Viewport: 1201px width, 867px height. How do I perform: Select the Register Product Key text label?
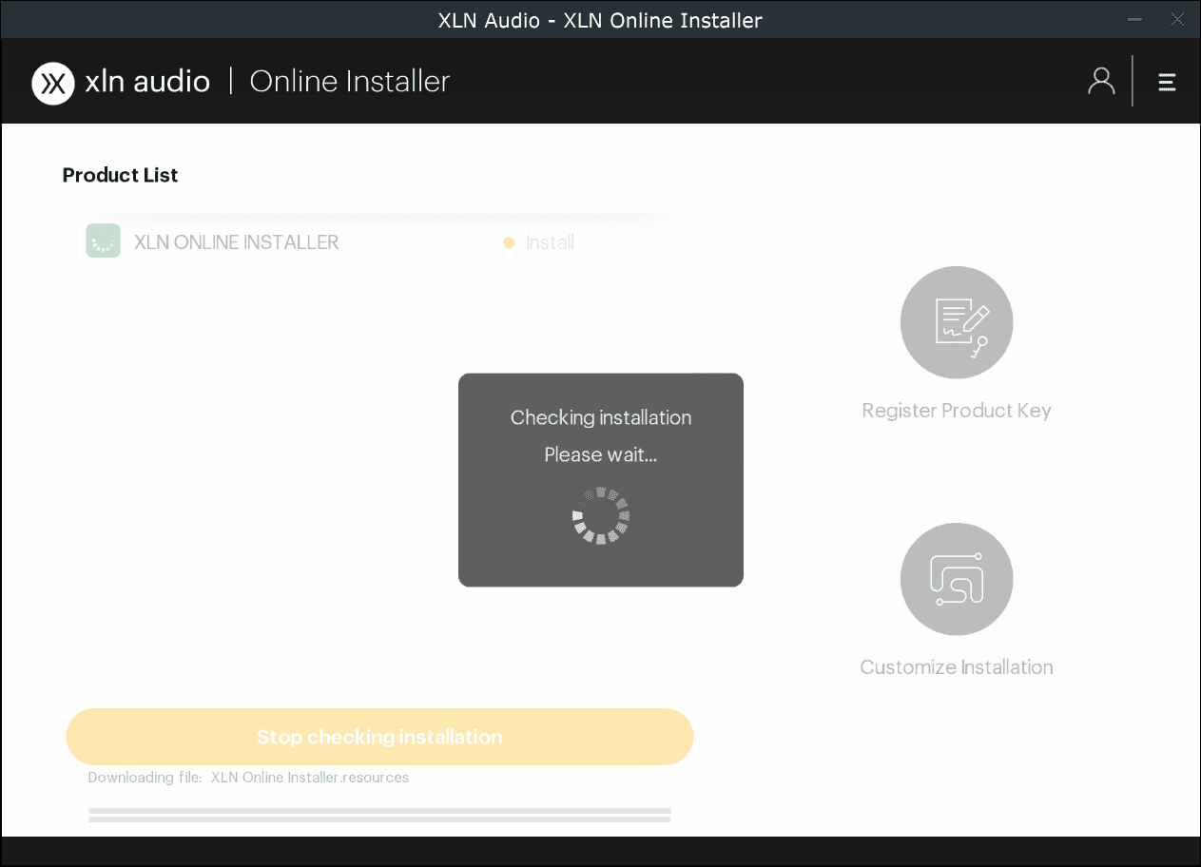956,411
